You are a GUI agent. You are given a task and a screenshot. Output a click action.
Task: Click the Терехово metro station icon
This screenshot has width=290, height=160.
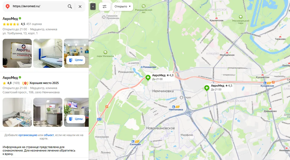click(280, 37)
